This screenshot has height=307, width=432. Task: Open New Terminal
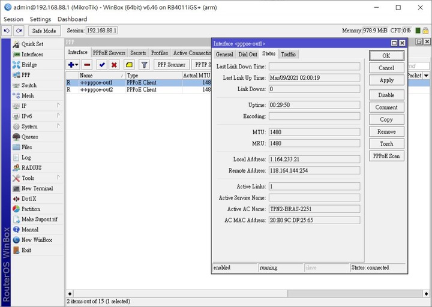click(x=37, y=188)
